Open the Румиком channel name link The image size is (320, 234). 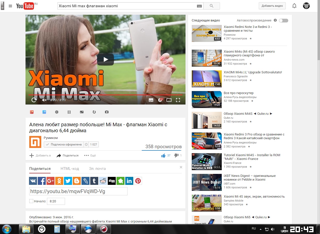pyautogui.click(x=51, y=138)
